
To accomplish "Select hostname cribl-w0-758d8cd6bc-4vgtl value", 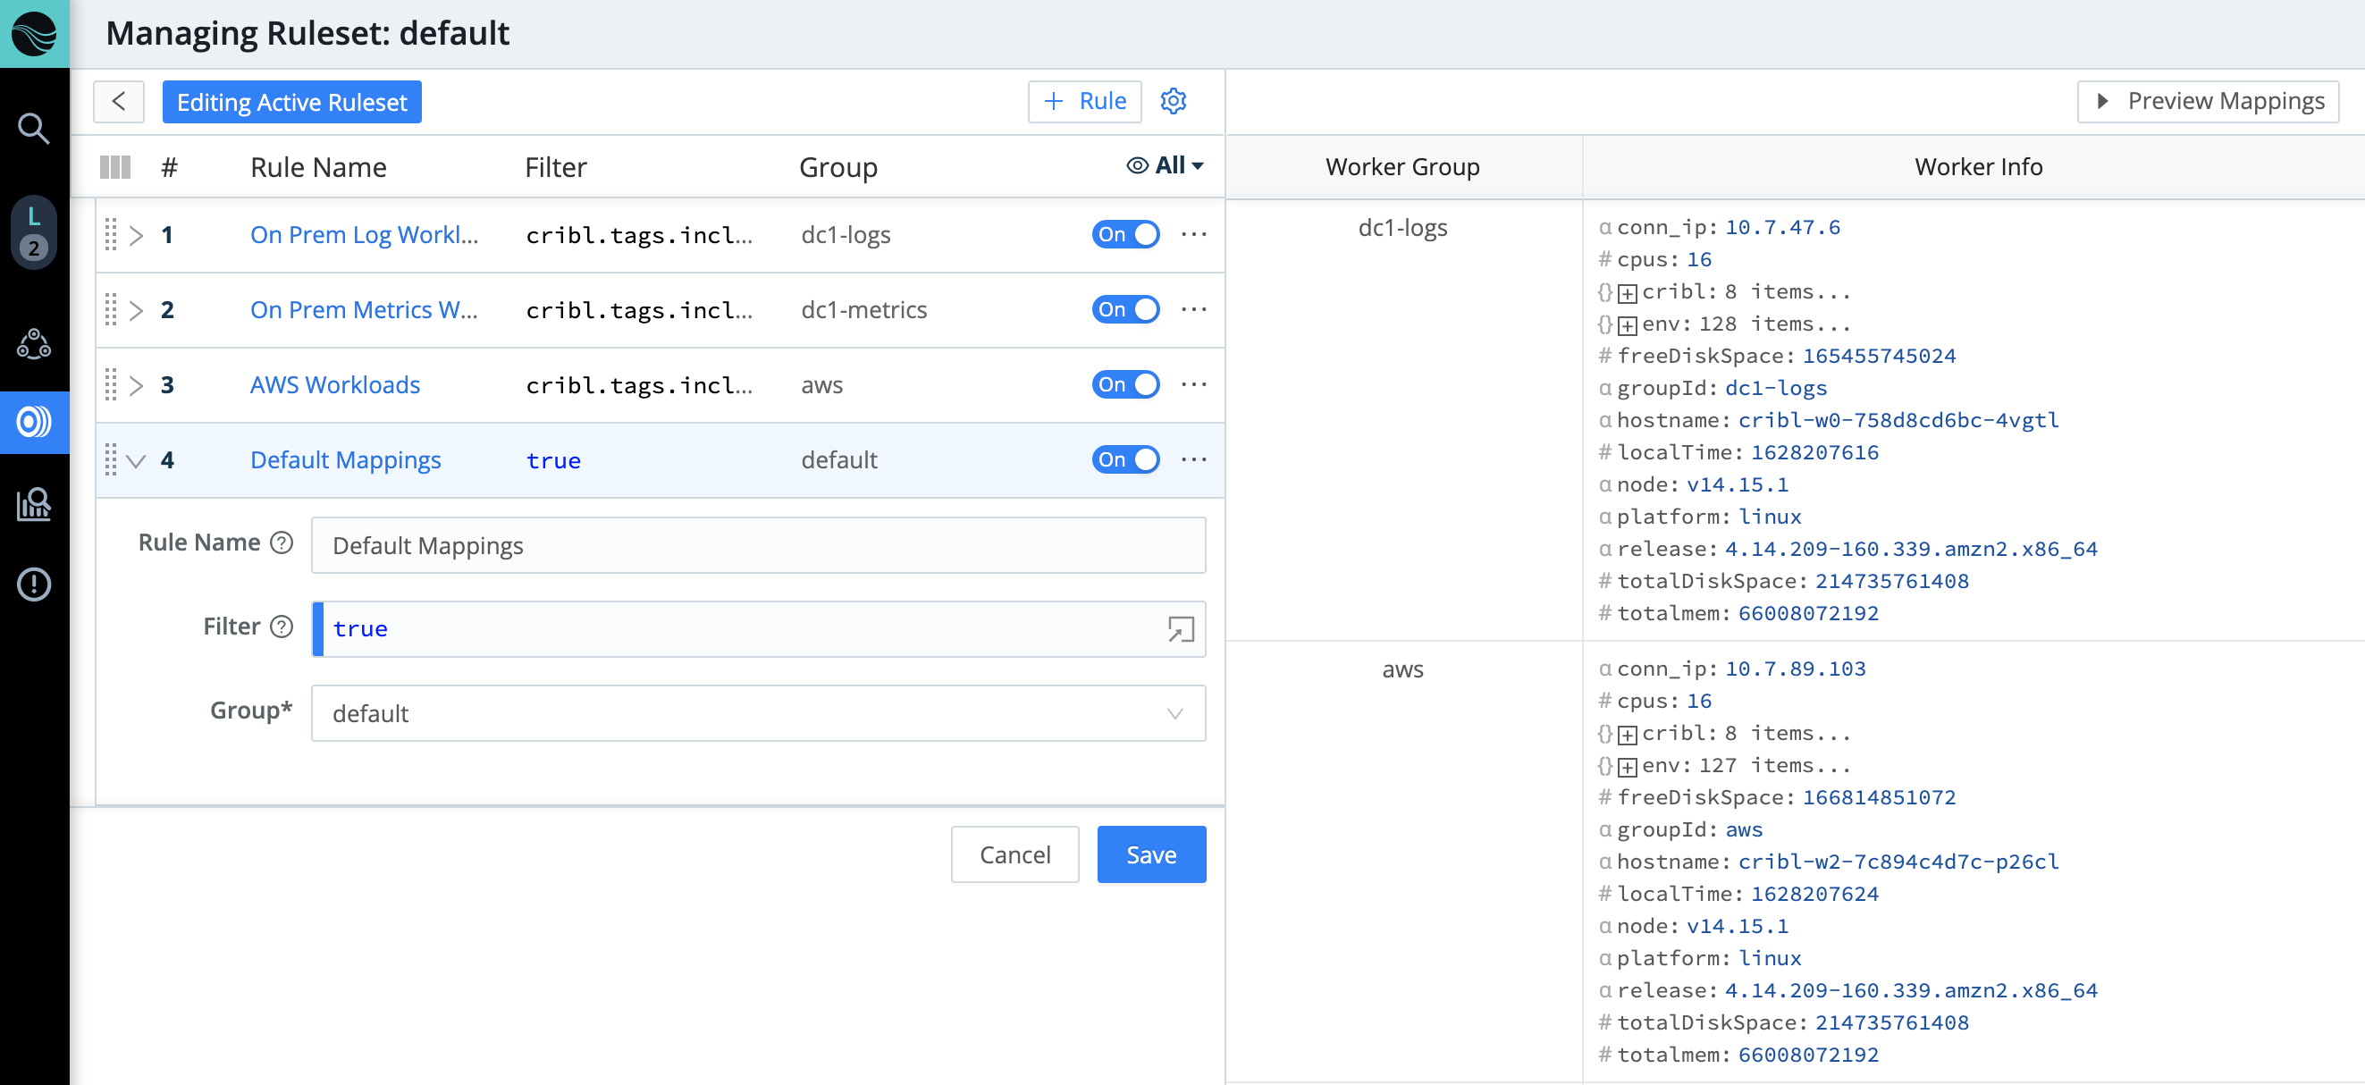I will pos(1898,420).
